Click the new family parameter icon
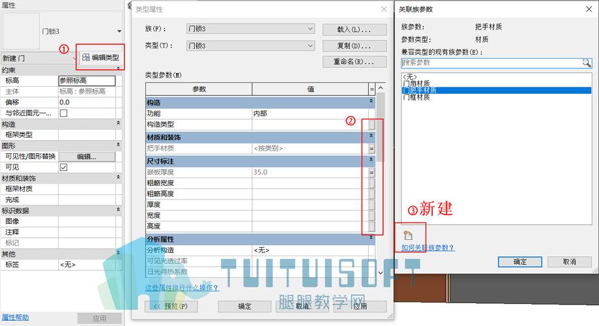Image resolution: width=599 pixels, height=326 pixels. tap(408, 235)
